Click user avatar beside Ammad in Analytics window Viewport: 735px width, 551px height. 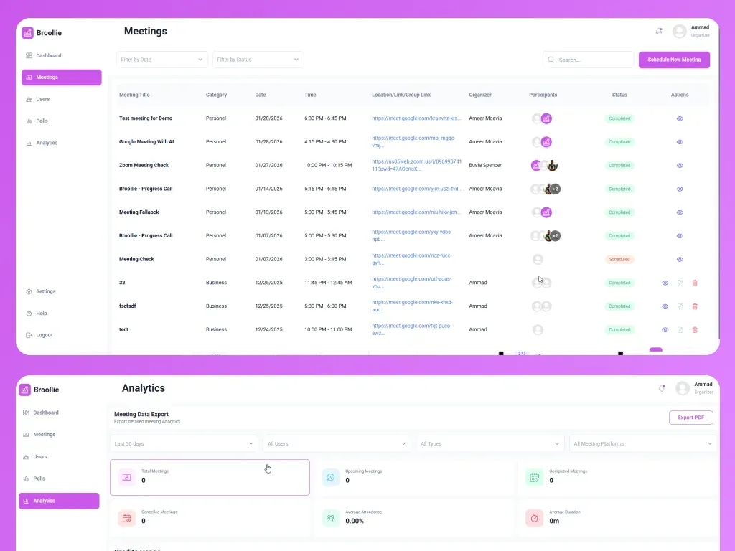click(683, 388)
